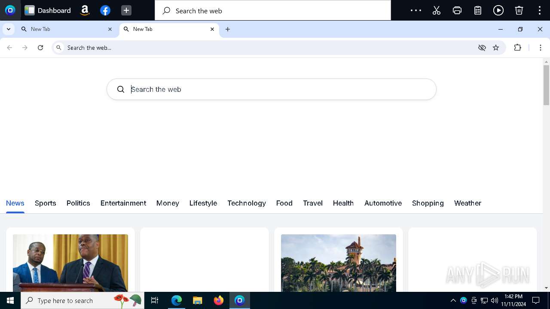This screenshot has width=550, height=309.
Task: Select the Travel category tab
Action: click(313, 203)
